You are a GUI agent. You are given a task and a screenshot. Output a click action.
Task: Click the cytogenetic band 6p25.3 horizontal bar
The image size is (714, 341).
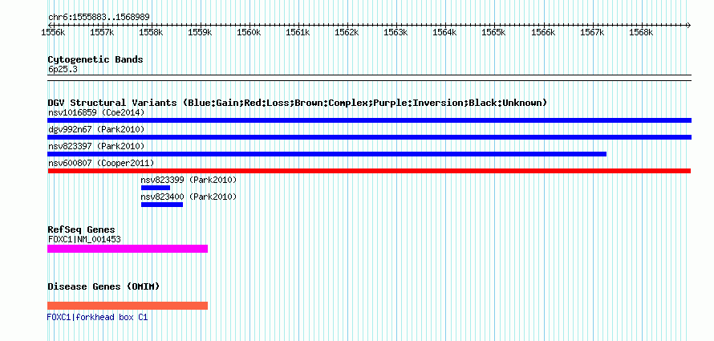[x=369, y=78]
